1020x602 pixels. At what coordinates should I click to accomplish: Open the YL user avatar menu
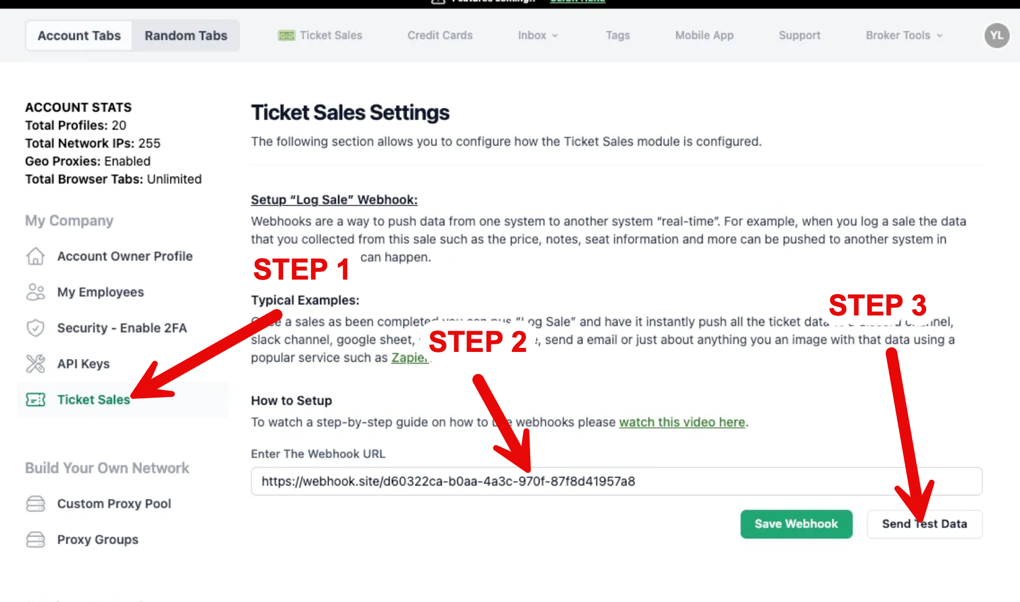[x=996, y=35]
